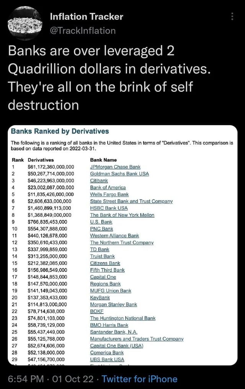Open the Wells Fargo Bank link
The image size is (245, 389).
(109, 194)
